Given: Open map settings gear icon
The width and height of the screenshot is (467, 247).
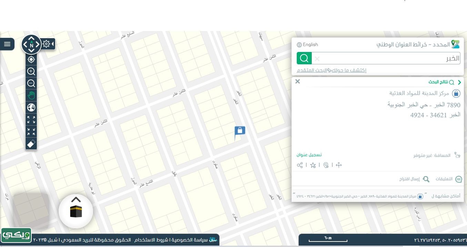Looking at the screenshot, I should pos(47,44).
